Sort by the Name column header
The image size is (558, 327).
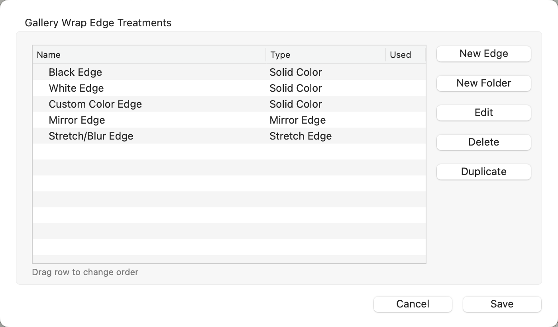click(x=49, y=55)
